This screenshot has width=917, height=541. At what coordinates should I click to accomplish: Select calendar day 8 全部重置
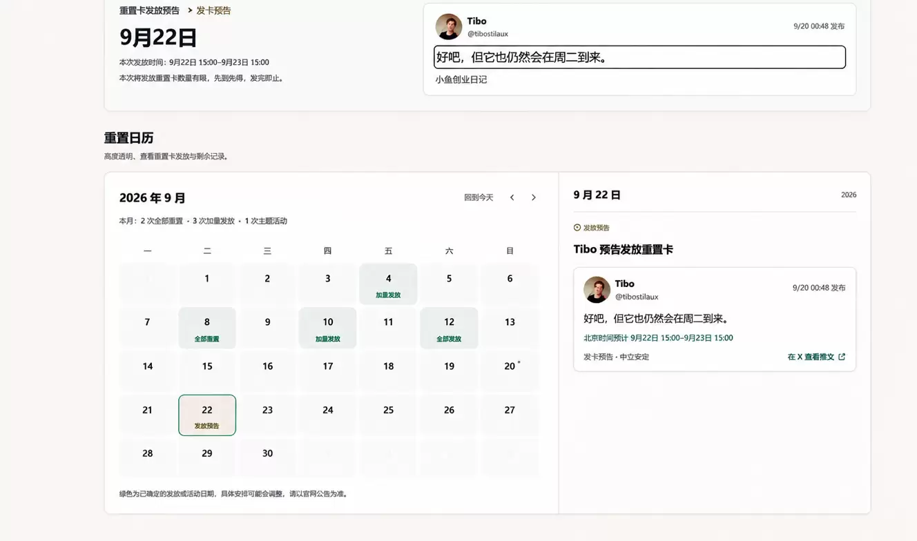click(x=207, y=328)
